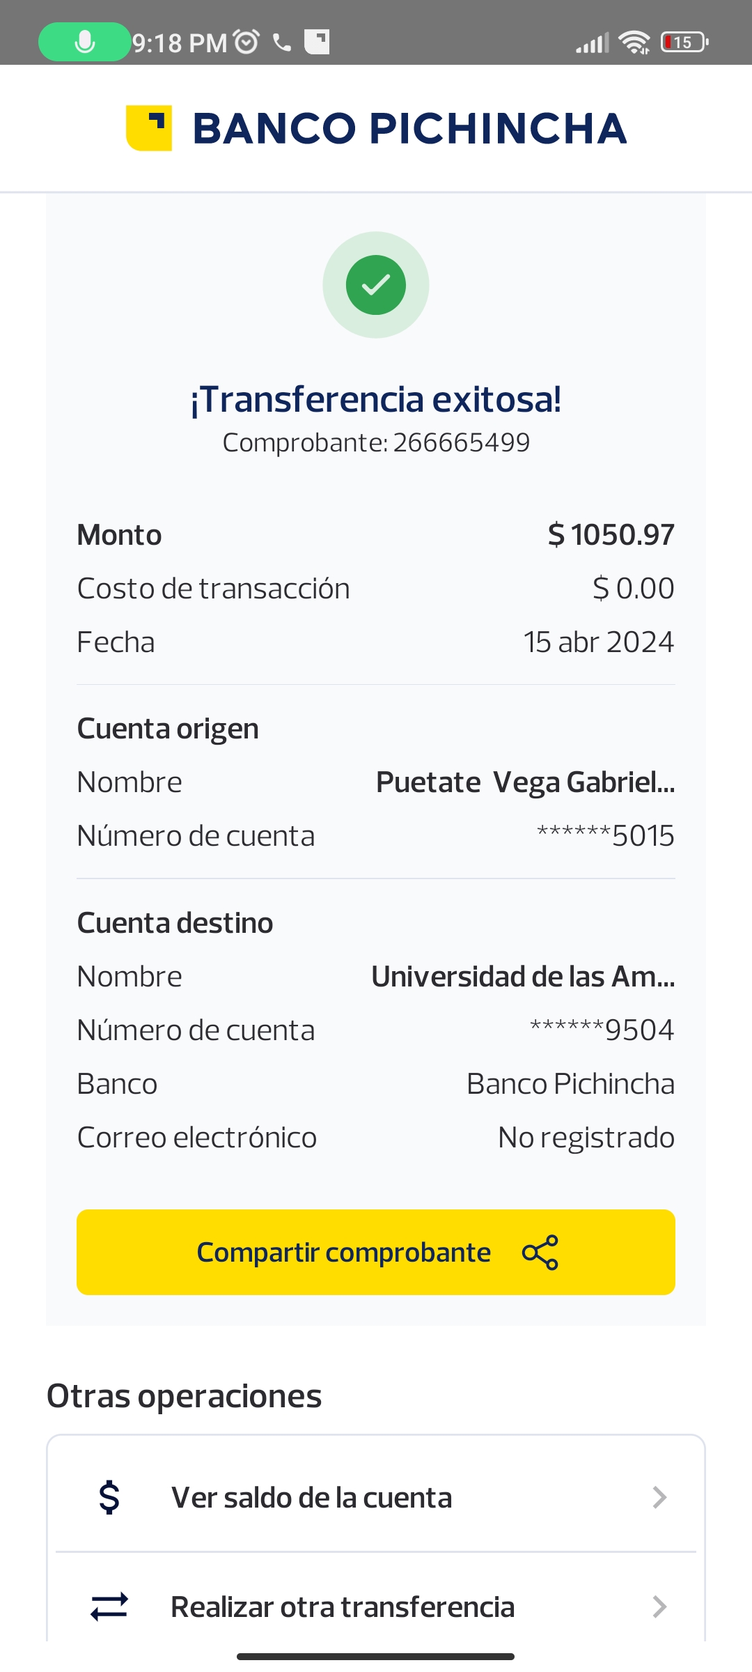Tap the Comprobante number 266665499

coord(461,442)
